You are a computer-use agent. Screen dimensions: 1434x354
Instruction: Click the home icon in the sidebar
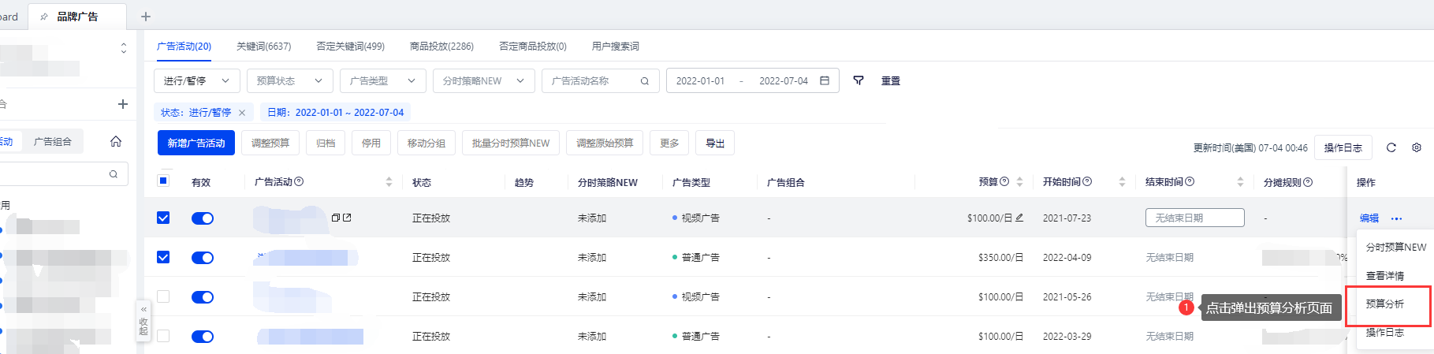pyautogui.click(x=116, y=141)
